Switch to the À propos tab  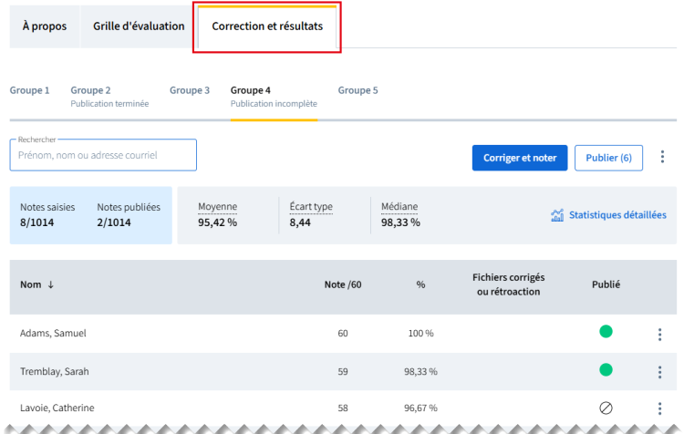[44, 26]
